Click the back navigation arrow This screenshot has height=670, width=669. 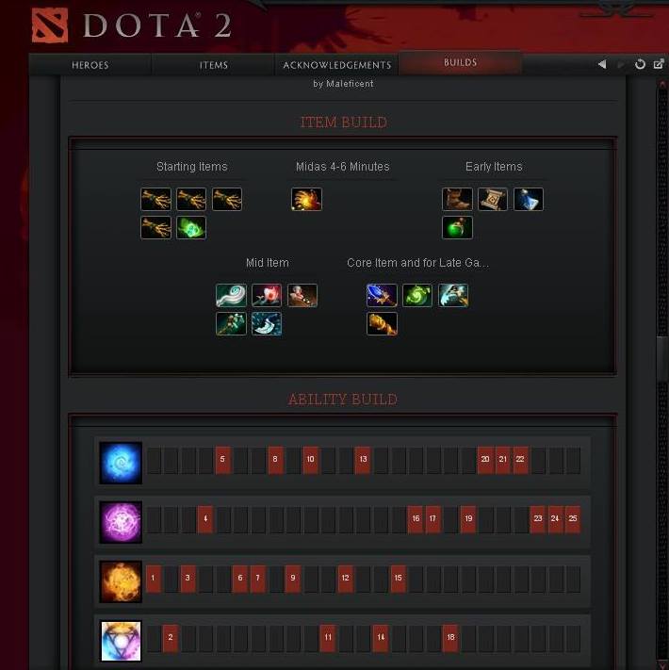(x=602, y=64)
